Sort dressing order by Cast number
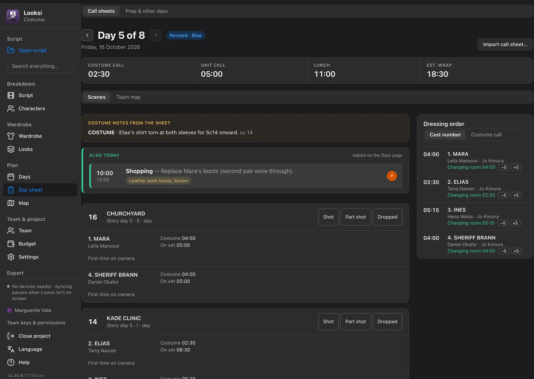The image size is (534, 379). (x=445, y=135)
